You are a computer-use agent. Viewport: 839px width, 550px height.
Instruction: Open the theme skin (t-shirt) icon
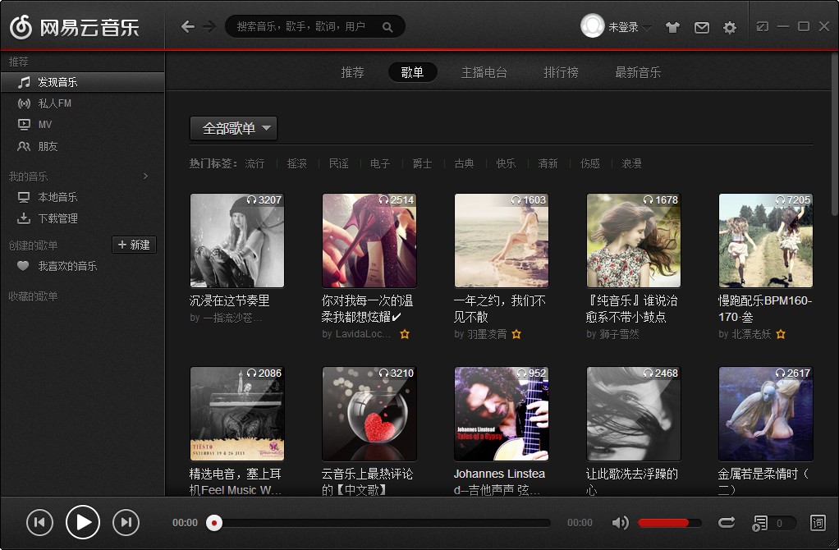tap(672, 26)
